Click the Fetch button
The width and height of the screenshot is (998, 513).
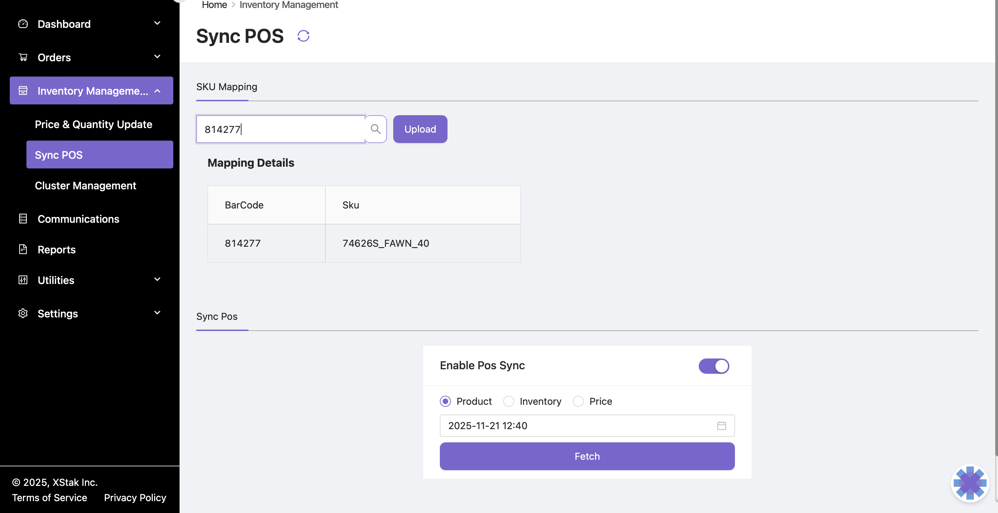coord(587,456)
